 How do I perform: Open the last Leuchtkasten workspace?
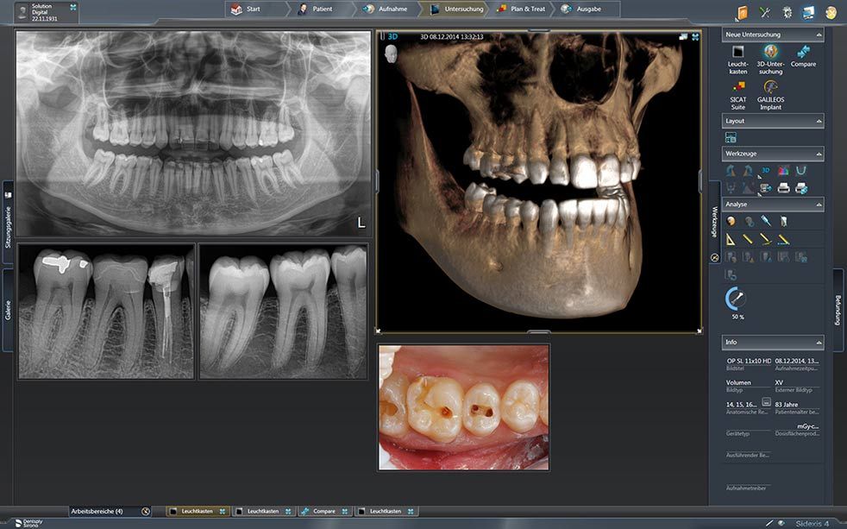pos(386,511)
